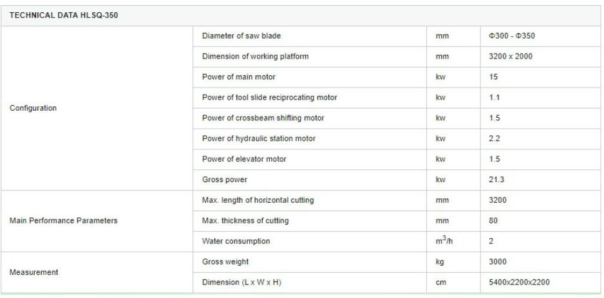Select the Φ300 - Φ350 blade diameter value

[x=512, y=36]
